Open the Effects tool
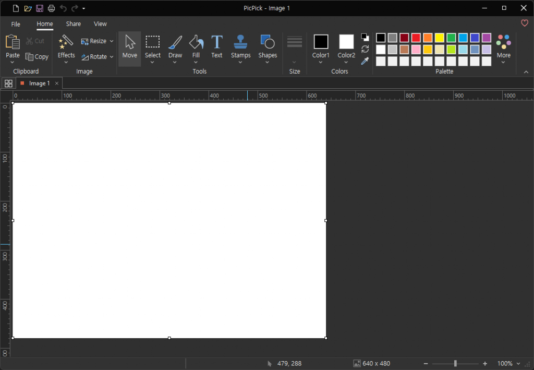 coord(66,46)
